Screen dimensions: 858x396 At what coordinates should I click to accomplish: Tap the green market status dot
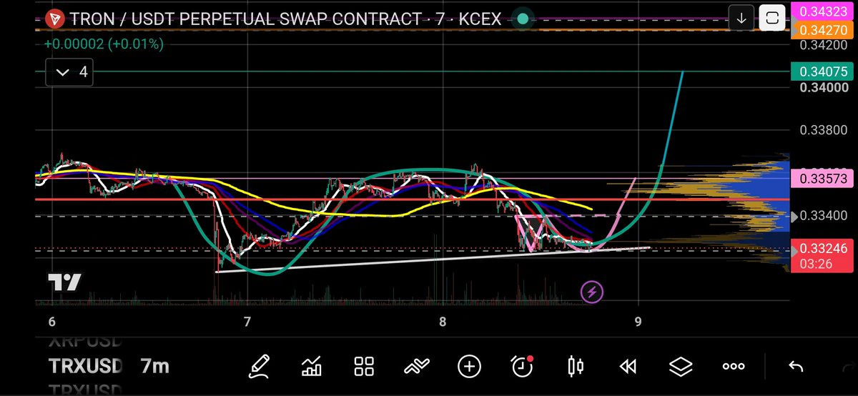pyautogui.click(x=523, y=19)
